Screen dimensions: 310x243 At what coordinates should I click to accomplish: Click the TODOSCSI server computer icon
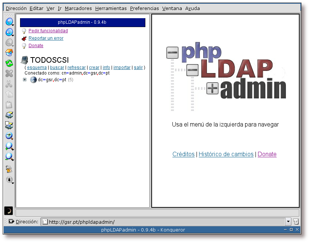(x=24, y=60)
